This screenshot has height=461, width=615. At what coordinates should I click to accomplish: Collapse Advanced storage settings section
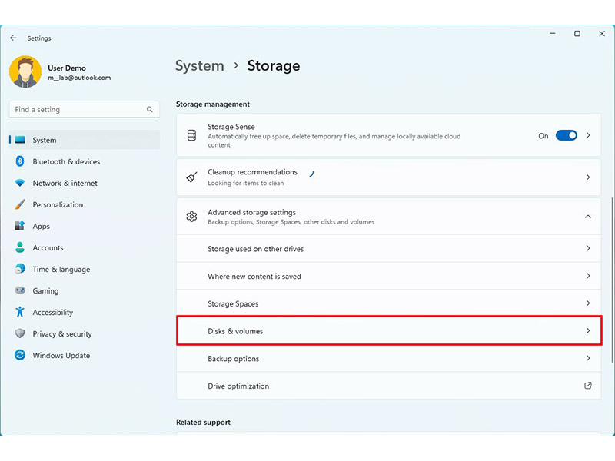588,217
